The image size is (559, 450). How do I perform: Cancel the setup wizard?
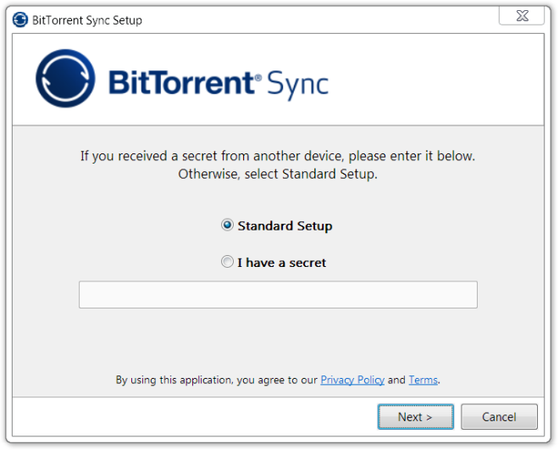tap(499, 417)
